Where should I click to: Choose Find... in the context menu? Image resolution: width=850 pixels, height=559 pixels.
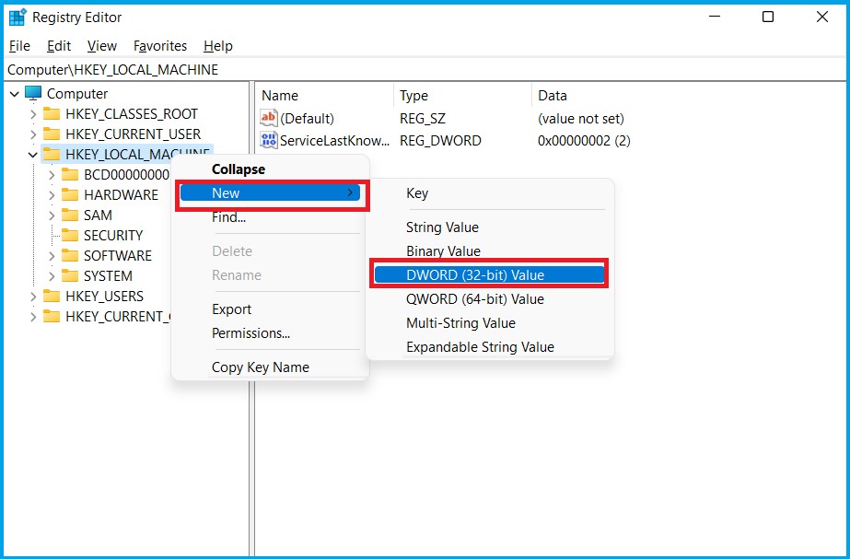tap(270, 217)
